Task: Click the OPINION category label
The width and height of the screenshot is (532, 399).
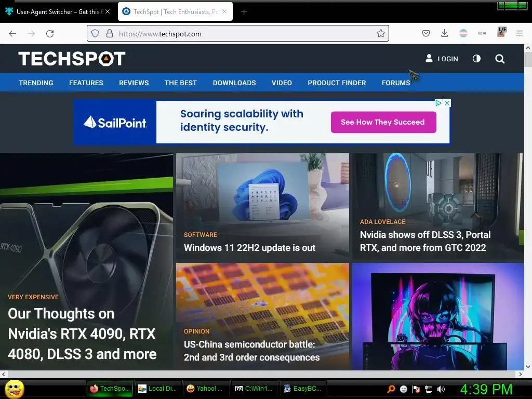Action: (197, 331)
